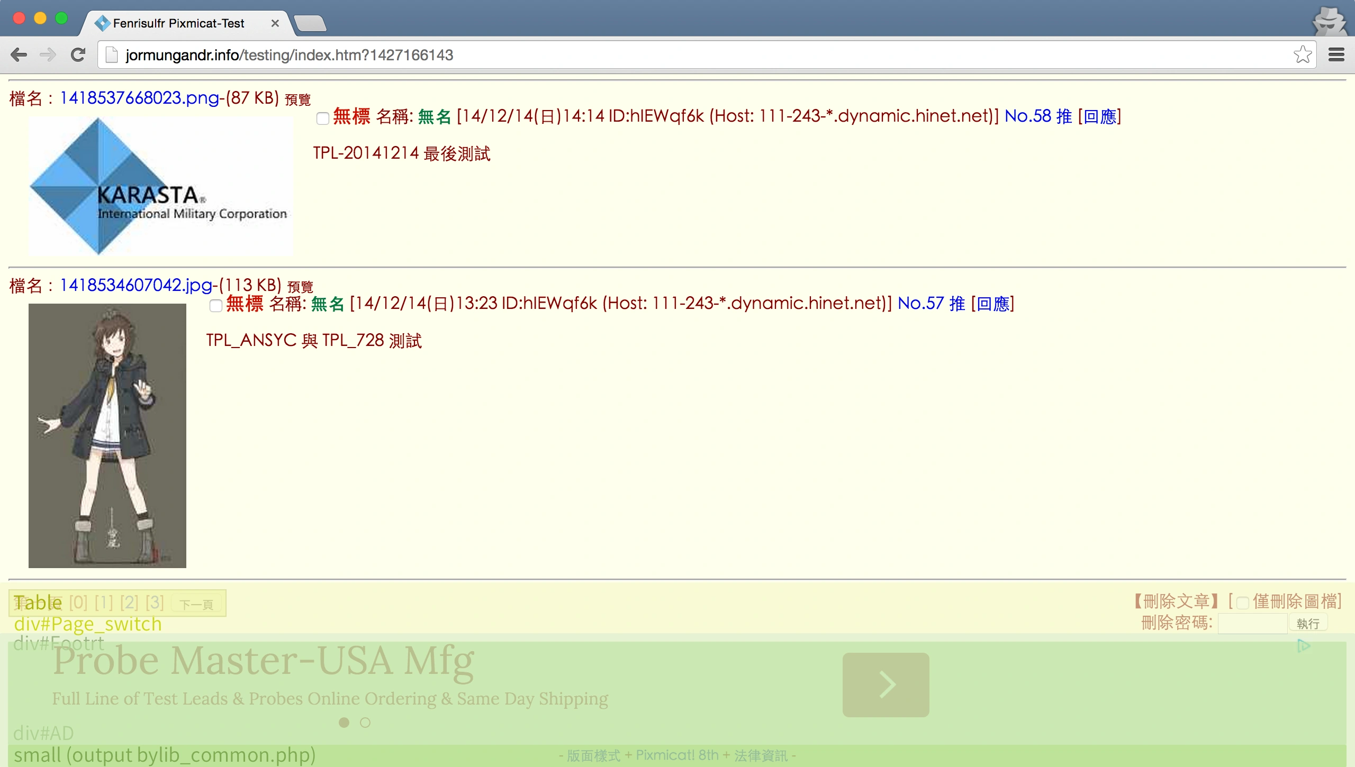Bookmark page with star icon

[1302, 54]
